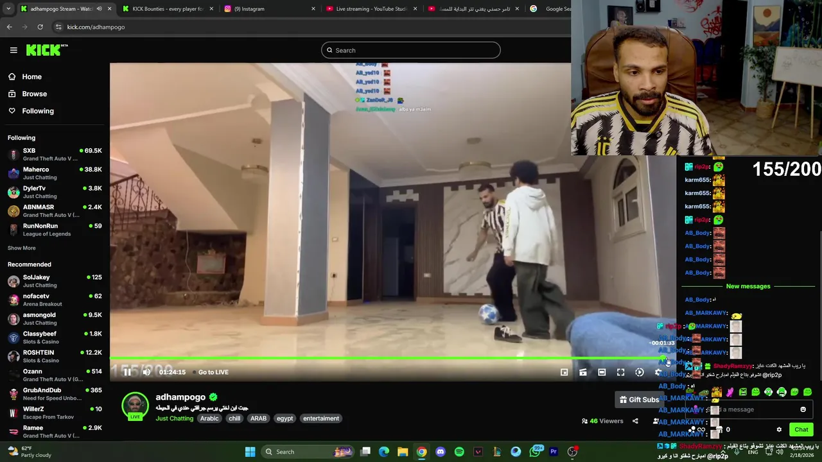Open File Explorer from taskbar
Viewport: 822px width, 462px height.
click(403, 452)
